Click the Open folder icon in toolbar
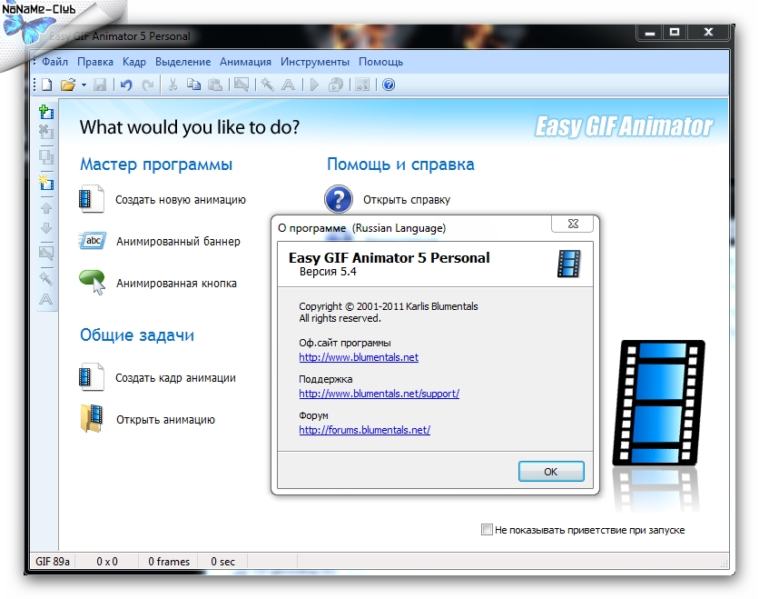 pyautogui.click(x=67, y=85)
